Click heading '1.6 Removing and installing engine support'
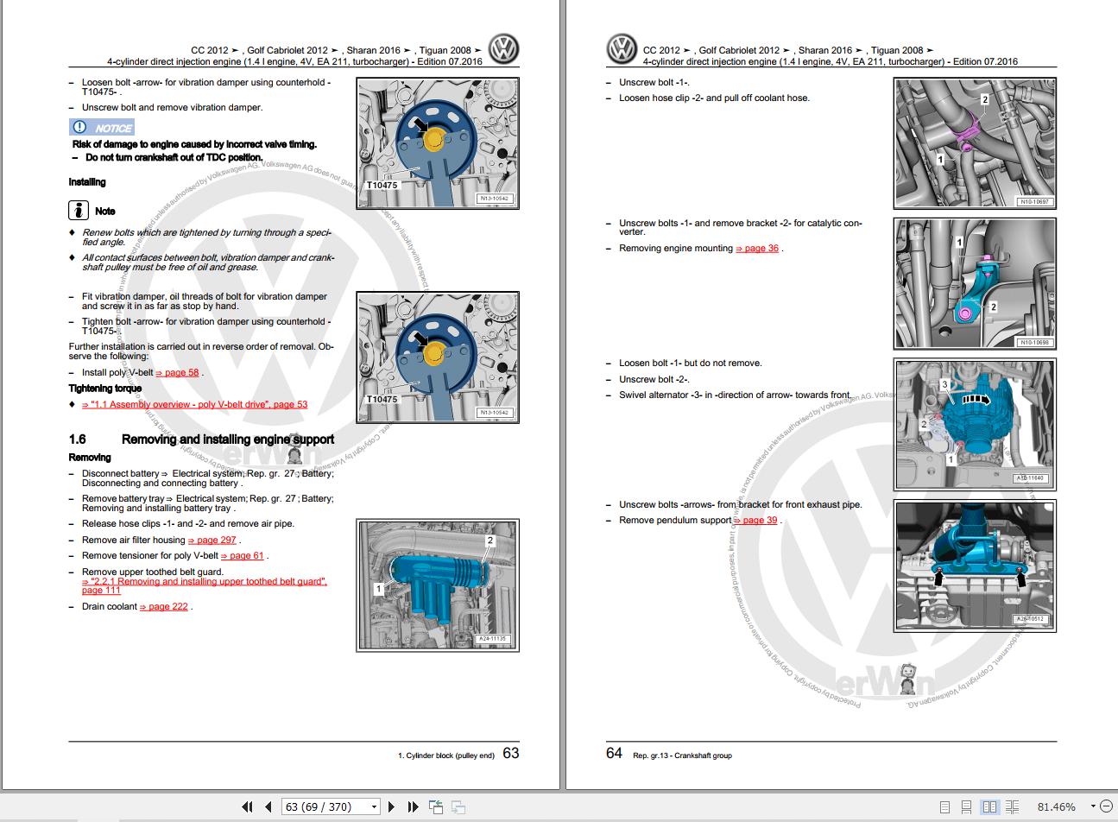Image resolution: width=1118 pixels, height=822 pixels. (x=201, y=439)
